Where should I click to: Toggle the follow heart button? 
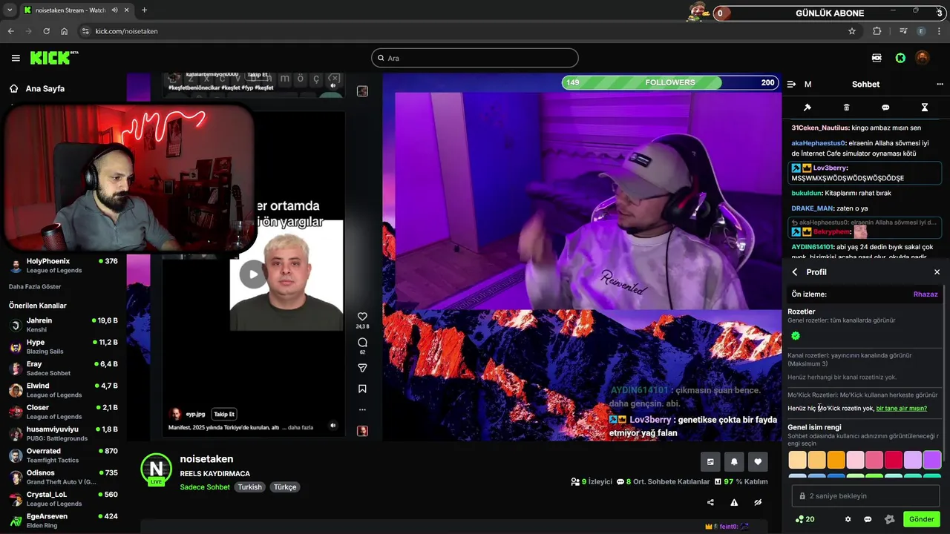(x=758, y=461)
